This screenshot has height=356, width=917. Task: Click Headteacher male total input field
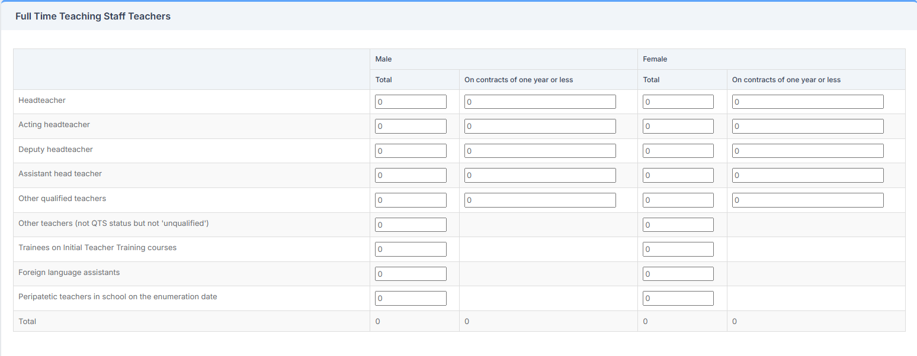[x=411, y=102]
